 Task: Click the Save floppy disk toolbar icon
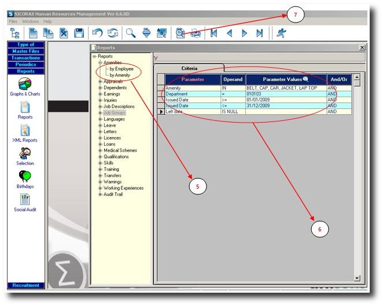(79, 34)
